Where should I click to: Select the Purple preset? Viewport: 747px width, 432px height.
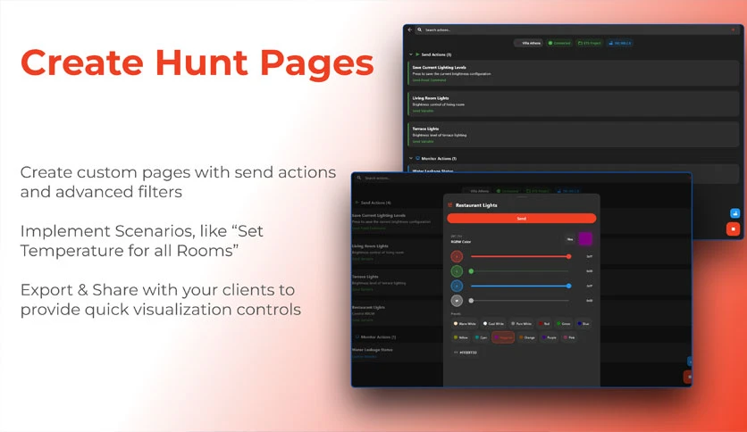[550, 337]
